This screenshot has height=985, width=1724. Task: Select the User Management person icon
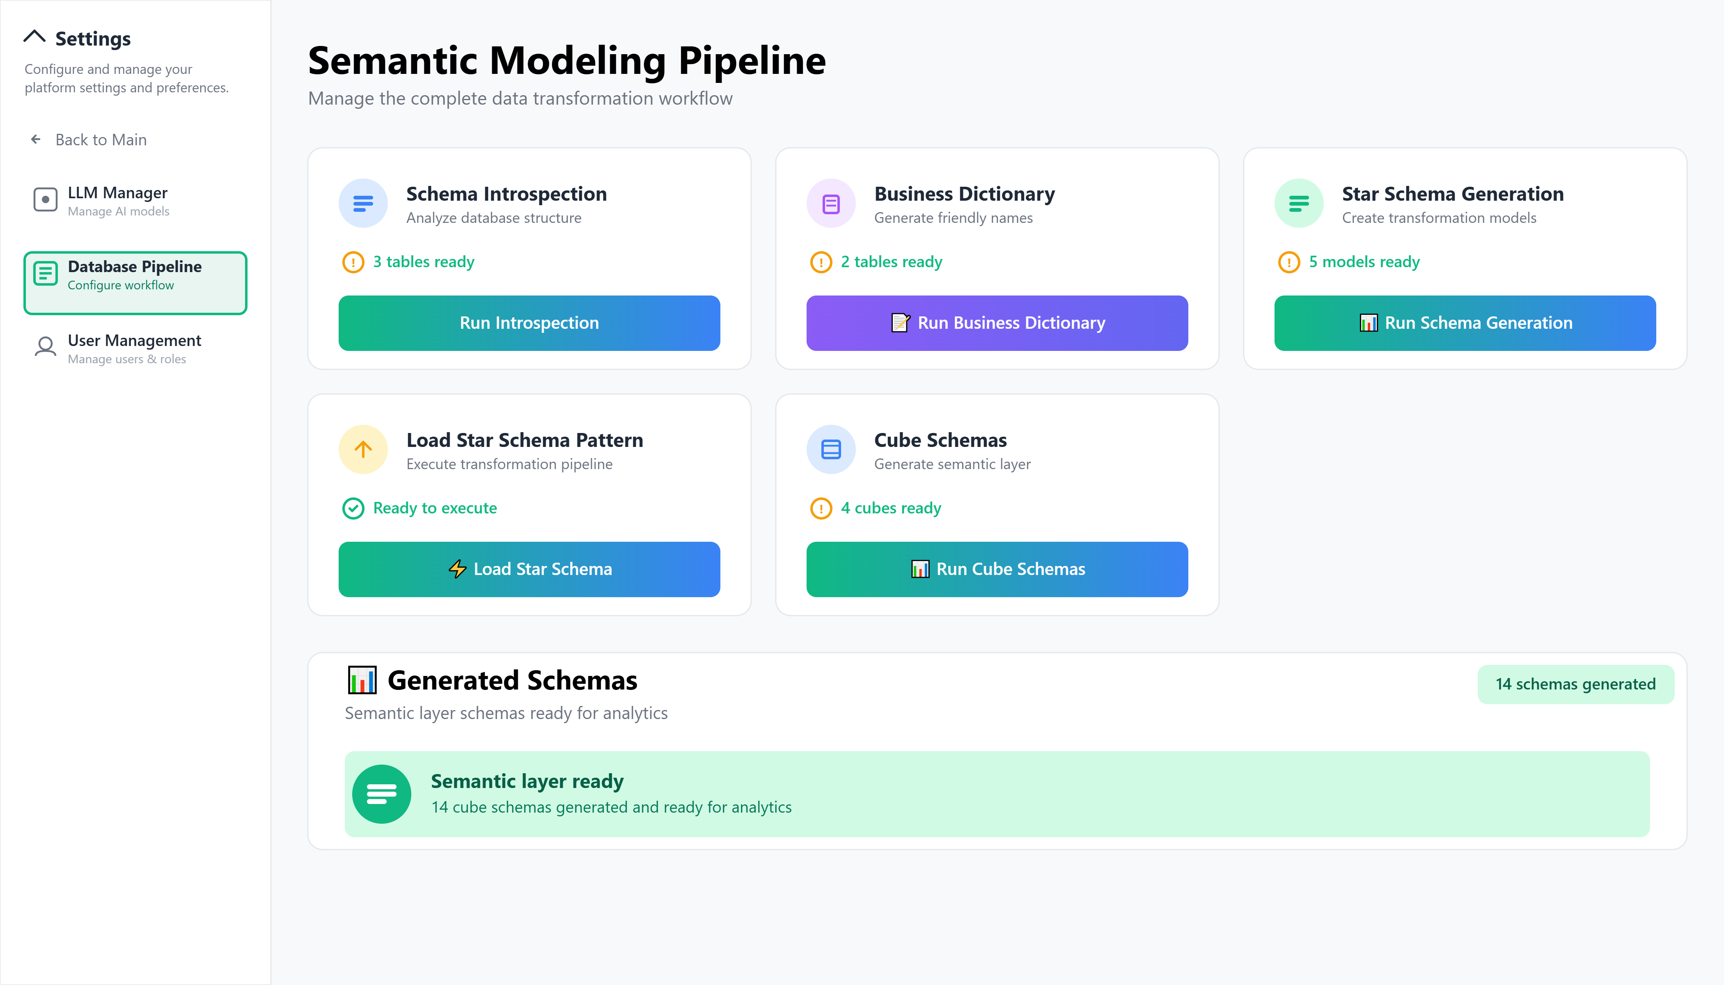click(x=45, y=347)
